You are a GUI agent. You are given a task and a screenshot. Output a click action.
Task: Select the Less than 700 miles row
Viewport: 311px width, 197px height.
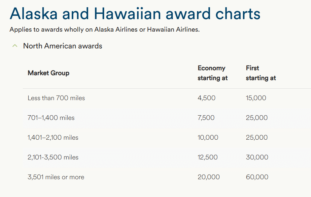coord(56,98)
